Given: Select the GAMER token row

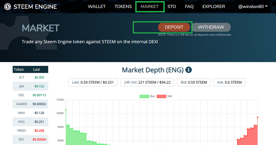Looking at the screenshot, I should tap(30, 104).
